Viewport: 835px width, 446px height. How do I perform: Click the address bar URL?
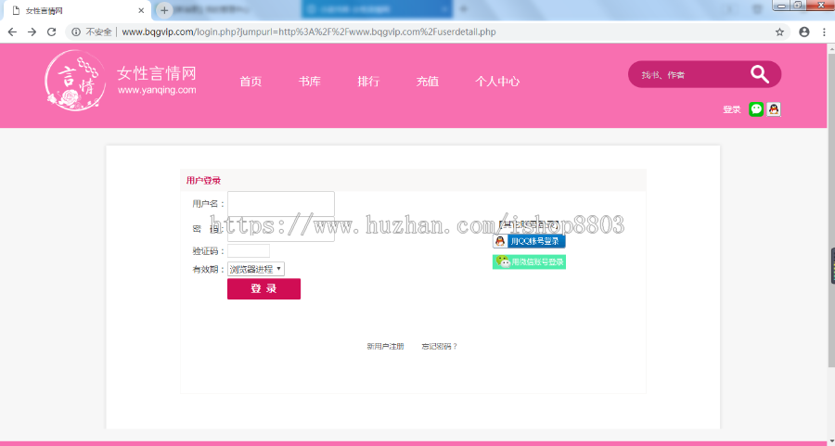[309, 32]
